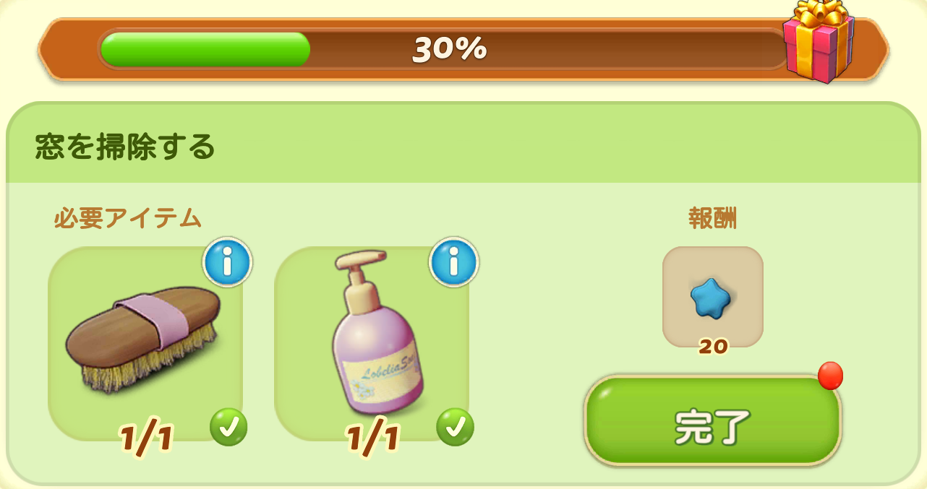Screen dimensions: 927x489
Task: Open info for the soap bottle item
Action: [454, 261]
